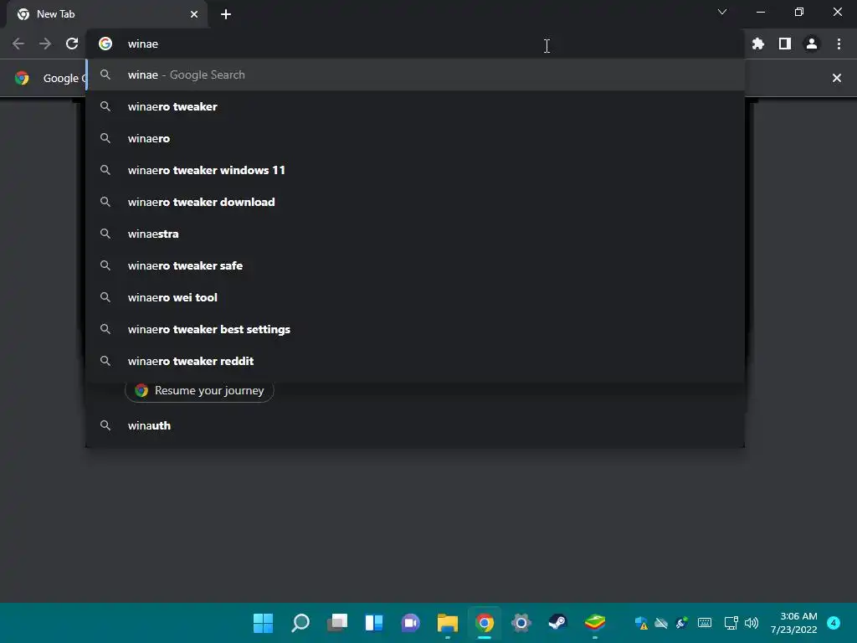Pick the plain 'winaero' suggestion
This screenshot has width=857, height=643.
pos(415,138)
